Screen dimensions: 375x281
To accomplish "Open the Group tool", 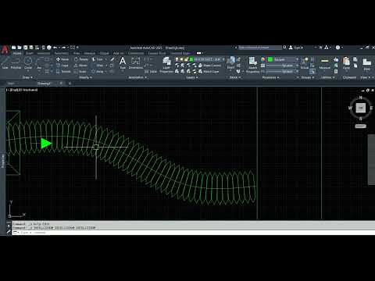I will pos(305,63).
